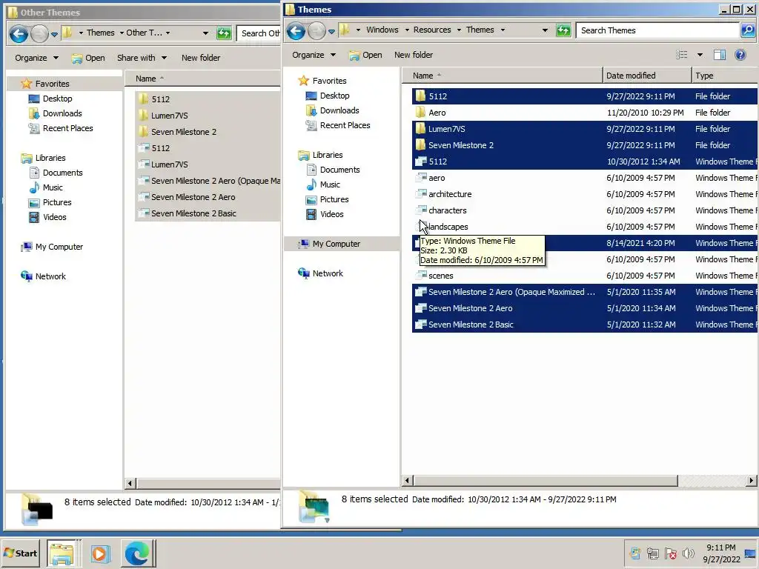Open Organize menu in Themes window
The height and width of the screenshot is (569, 759).
click(314, 55)
